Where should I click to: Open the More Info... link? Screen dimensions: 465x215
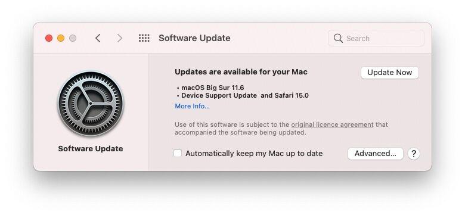click(x=192, y=106)
